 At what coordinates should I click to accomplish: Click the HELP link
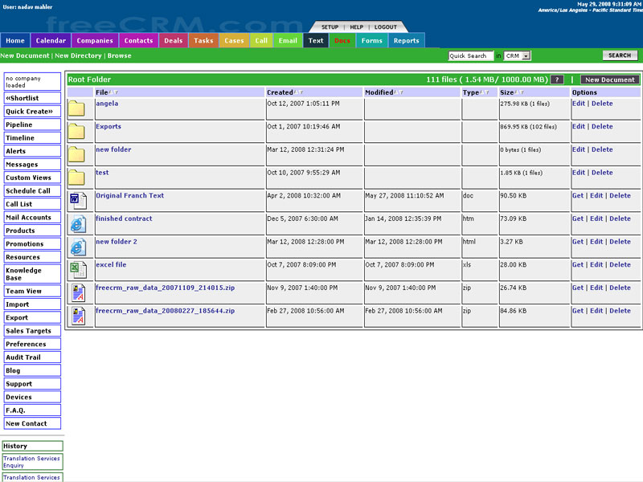pyautogui.click(x=356, y=27)
